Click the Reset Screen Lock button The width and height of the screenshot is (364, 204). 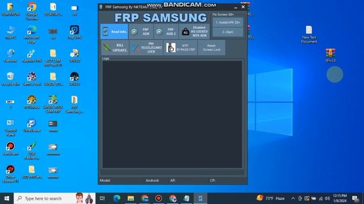click(211, 48)
